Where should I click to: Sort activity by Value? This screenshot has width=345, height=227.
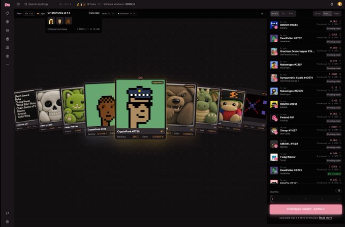[318, 14]
